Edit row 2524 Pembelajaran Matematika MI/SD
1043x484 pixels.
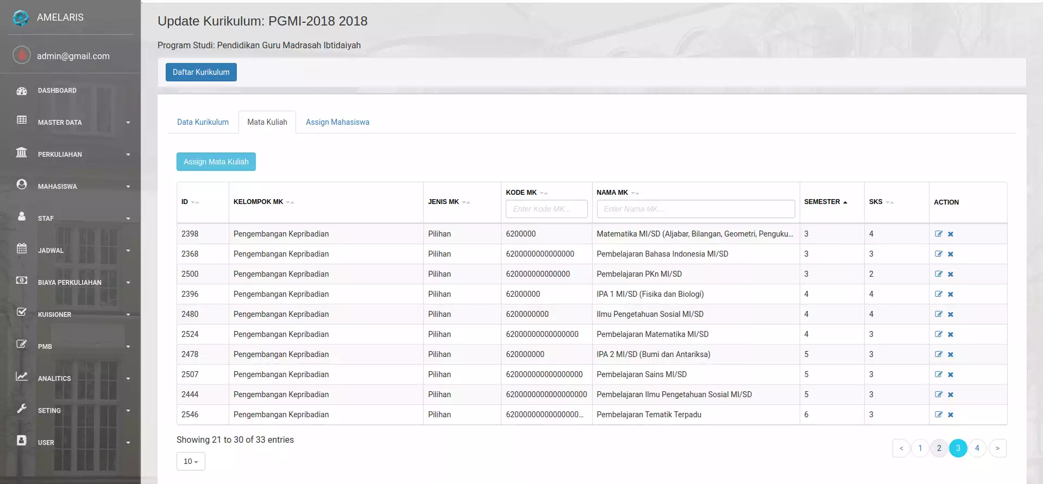pyautogui.click(x=938, y=334)
